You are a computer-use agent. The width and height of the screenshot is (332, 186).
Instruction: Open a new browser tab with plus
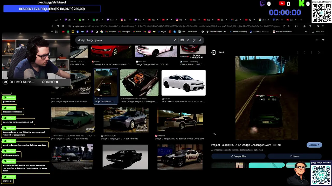tap(301, 20)
